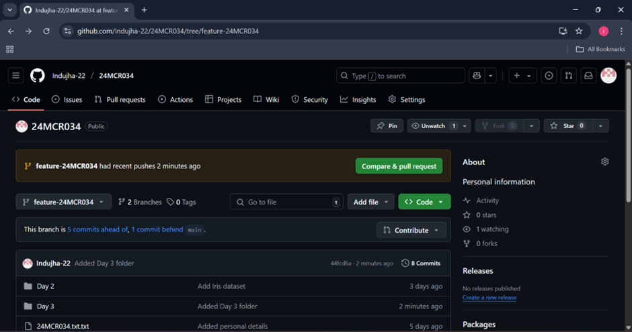Focus the Go to file search field

point(286,202)
